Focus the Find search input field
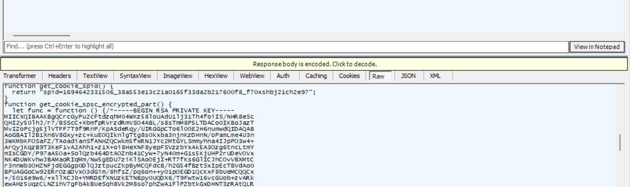 [286, 47]
